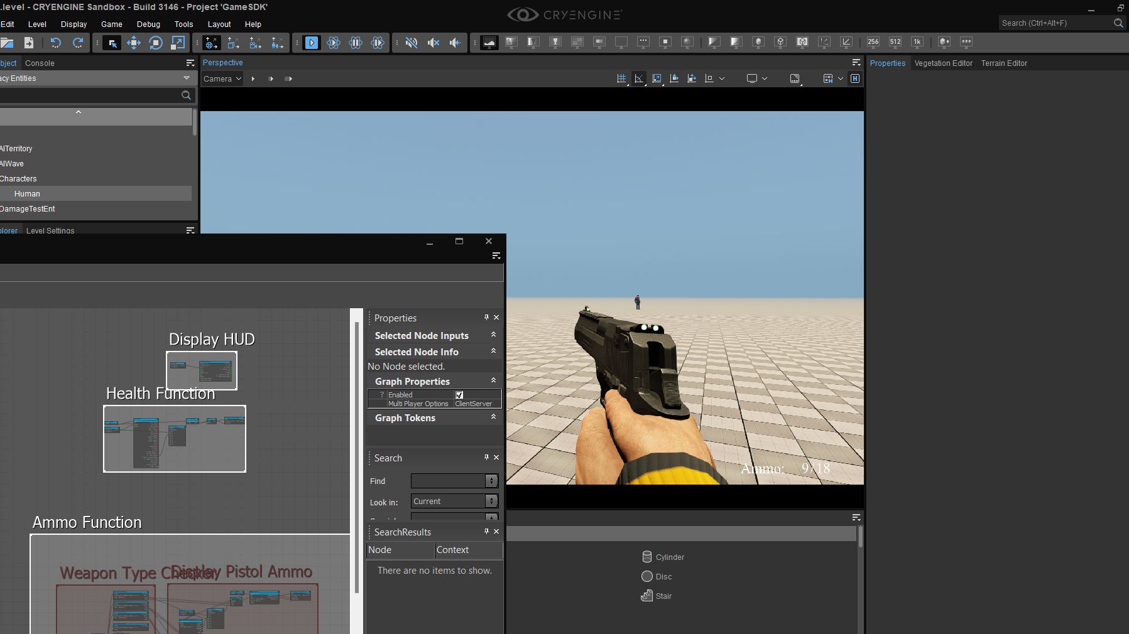
Task: Toggle grid snapping in the viewport toolbar
Action: (621, 78)
